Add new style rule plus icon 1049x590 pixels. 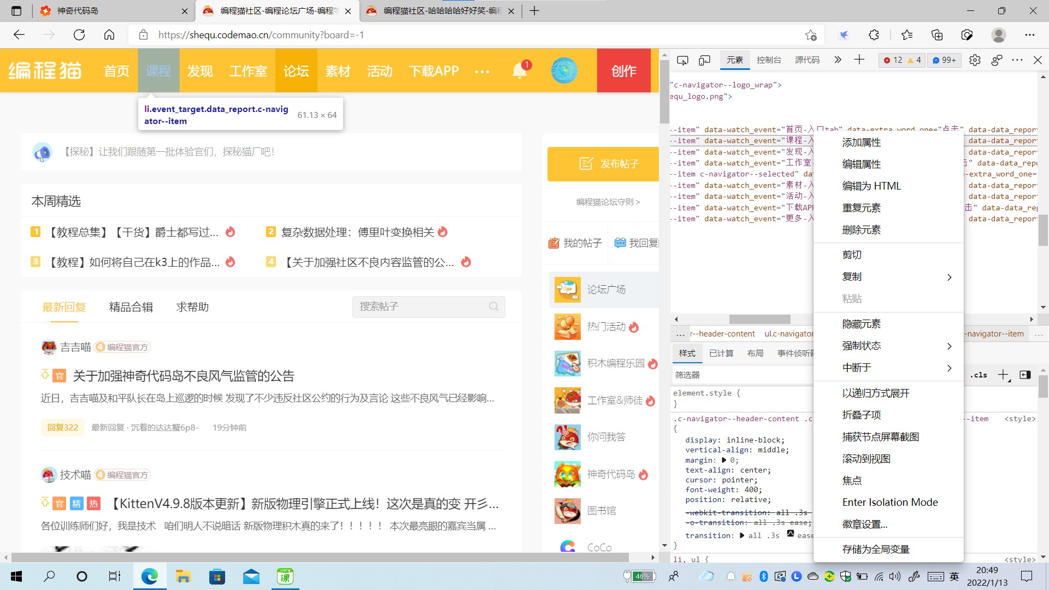pos(1004,375)
